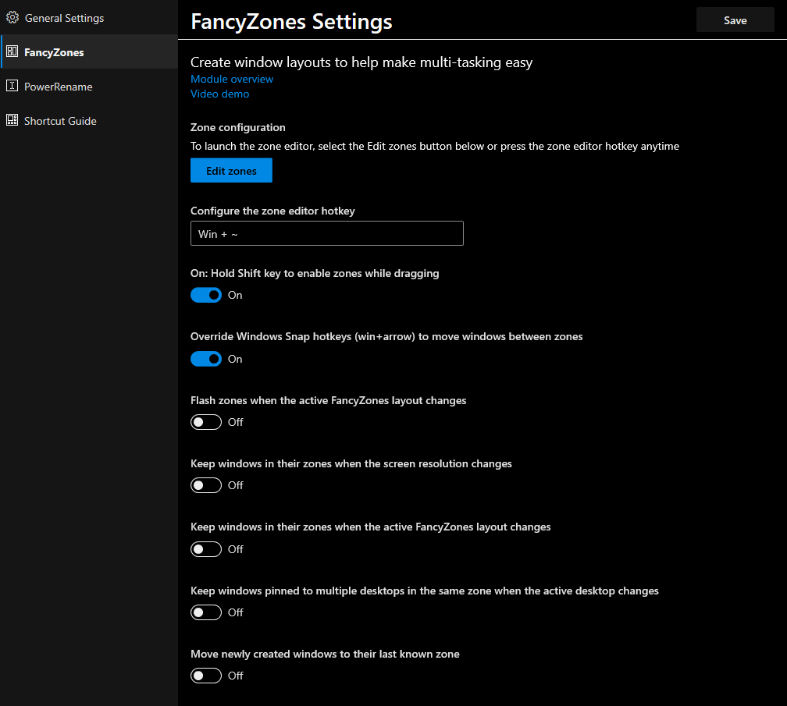
Task: Click the Zone configuration heading
Action: pos(238,127)
